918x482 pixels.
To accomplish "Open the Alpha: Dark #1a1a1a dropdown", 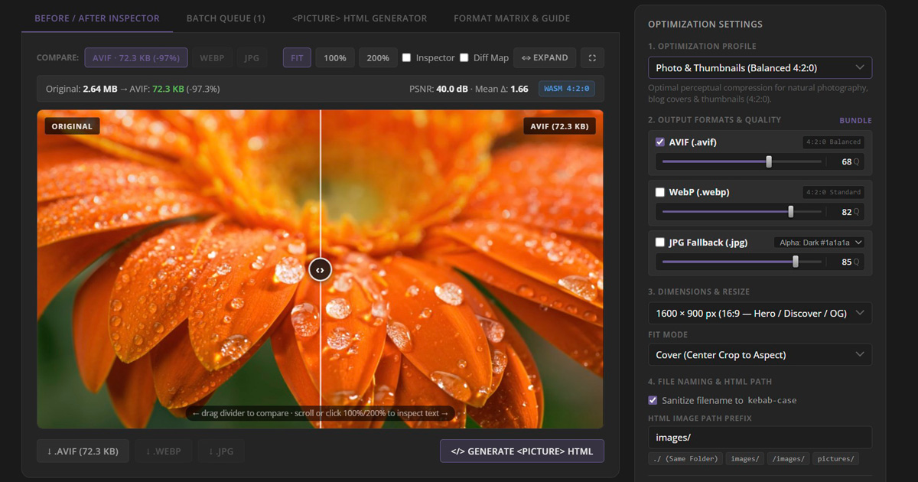I will click(x=819, y=243).
